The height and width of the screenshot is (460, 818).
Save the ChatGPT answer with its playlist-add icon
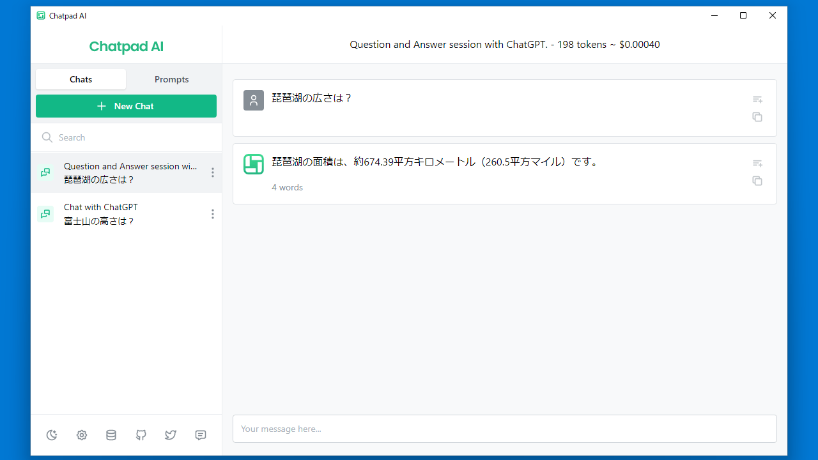pyautogui.click(x=757, y=164)
